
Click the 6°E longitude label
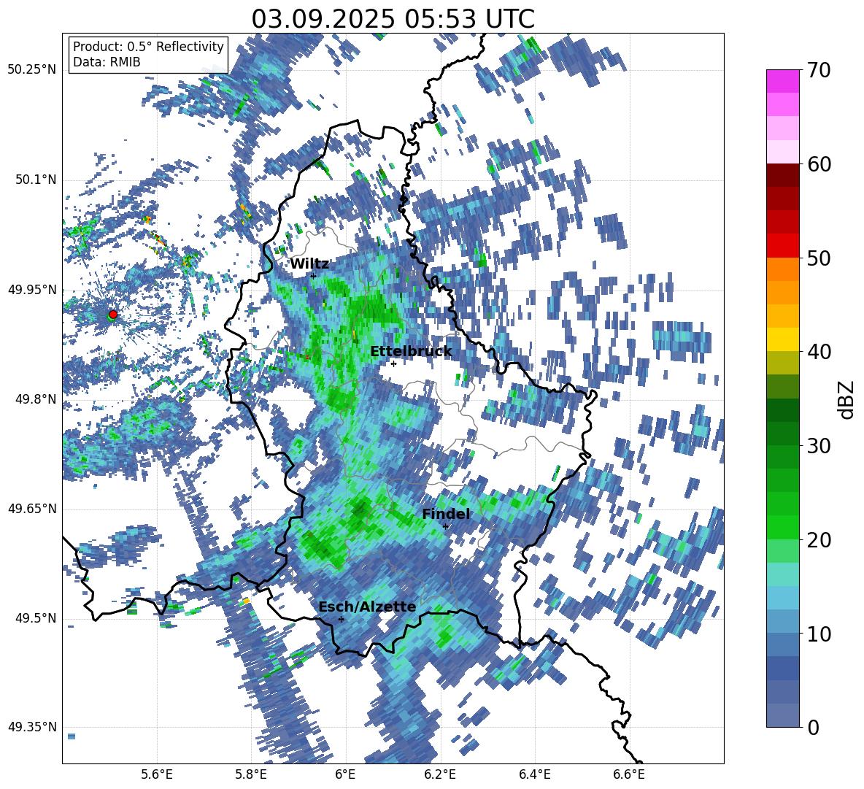tap(345, 774)
